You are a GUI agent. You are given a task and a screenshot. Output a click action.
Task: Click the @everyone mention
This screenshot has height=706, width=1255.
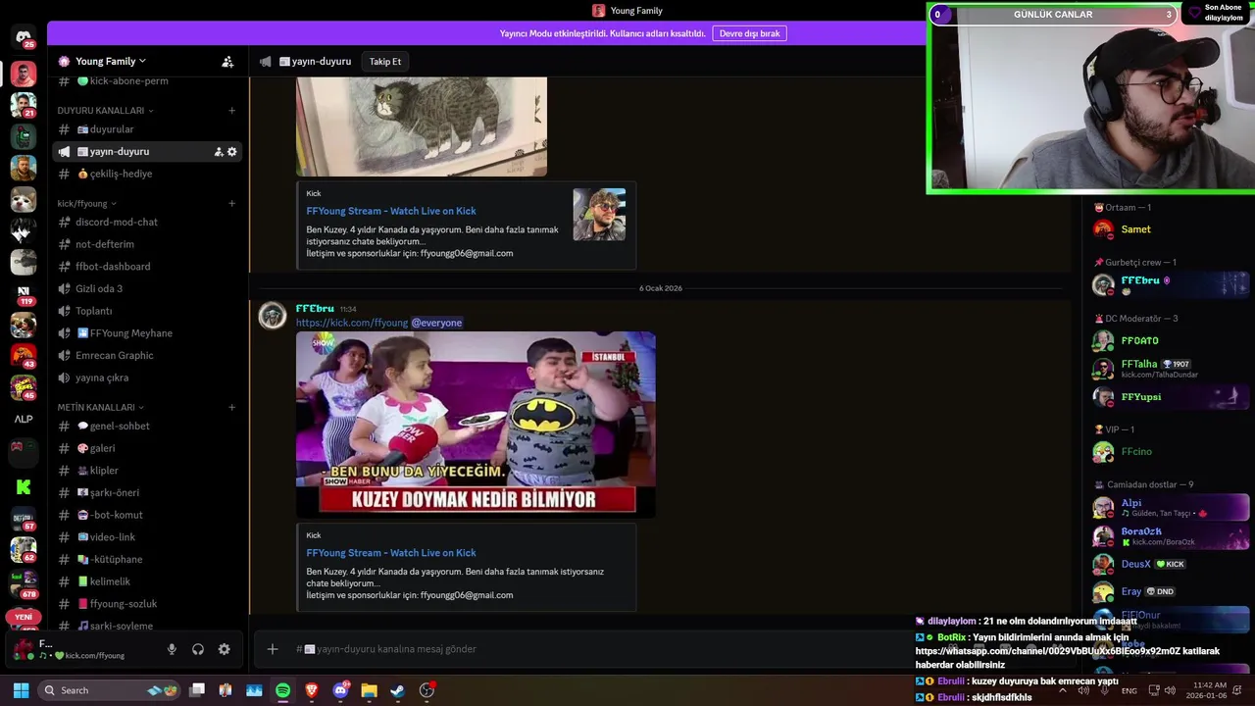[x=436, y=323]
